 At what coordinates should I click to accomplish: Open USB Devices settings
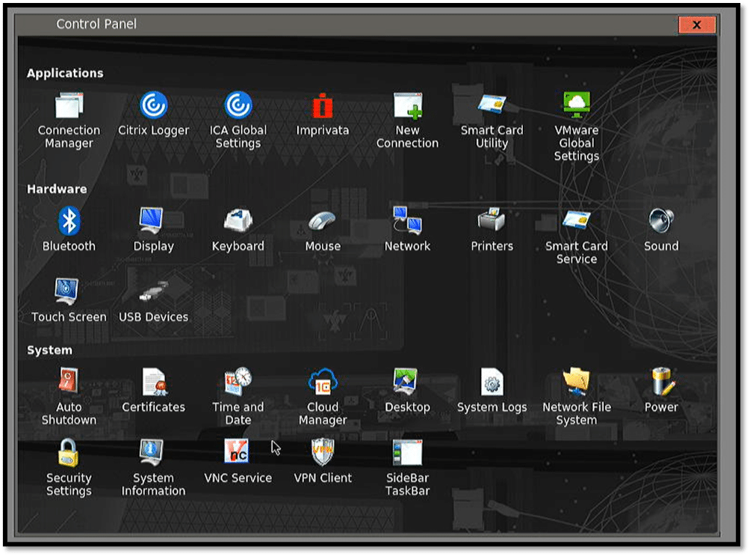[154, 300]
